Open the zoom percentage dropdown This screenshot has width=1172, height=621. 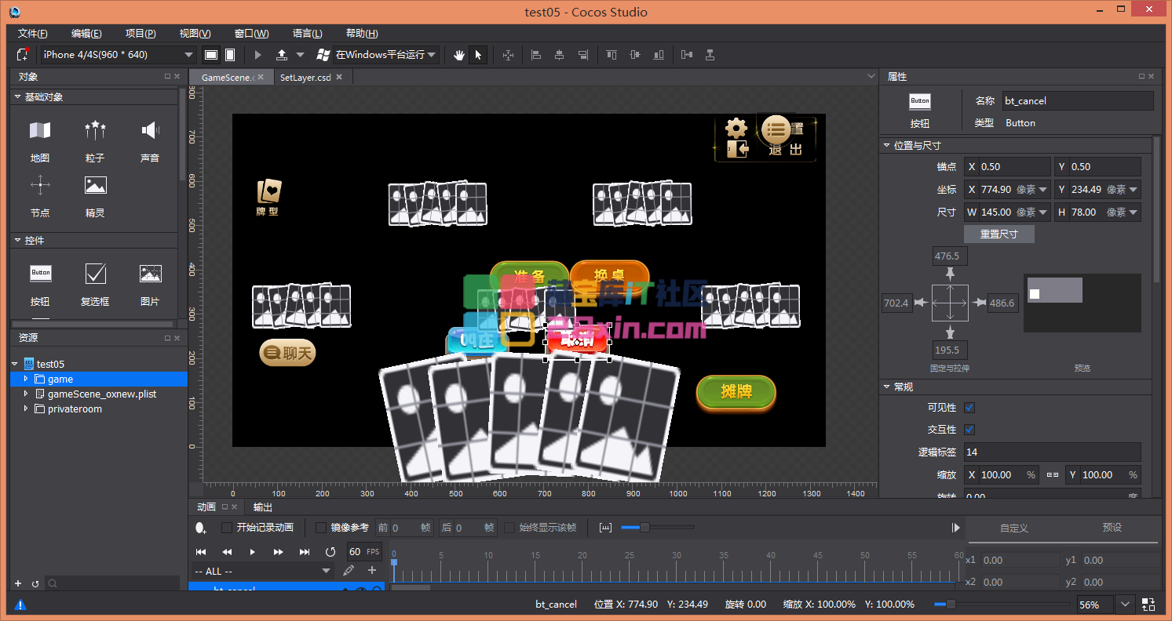click(1126, 605)
